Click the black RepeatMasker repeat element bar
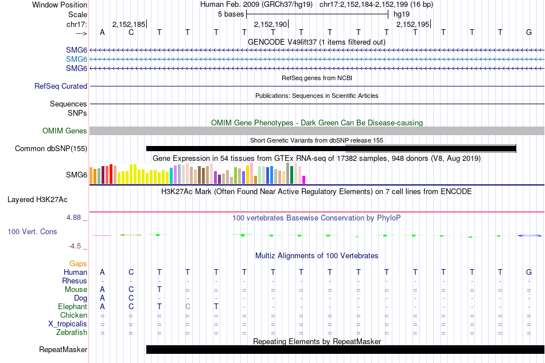The width and height of the screenshot is (545, 363). pos(345,349)
